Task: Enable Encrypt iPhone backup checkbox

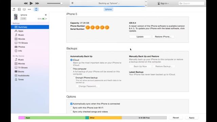Action: click(74, 78)
